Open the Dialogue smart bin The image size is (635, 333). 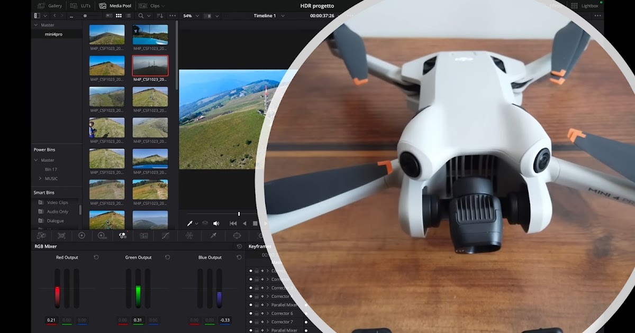pyautogui.click(x=55, y=220)
